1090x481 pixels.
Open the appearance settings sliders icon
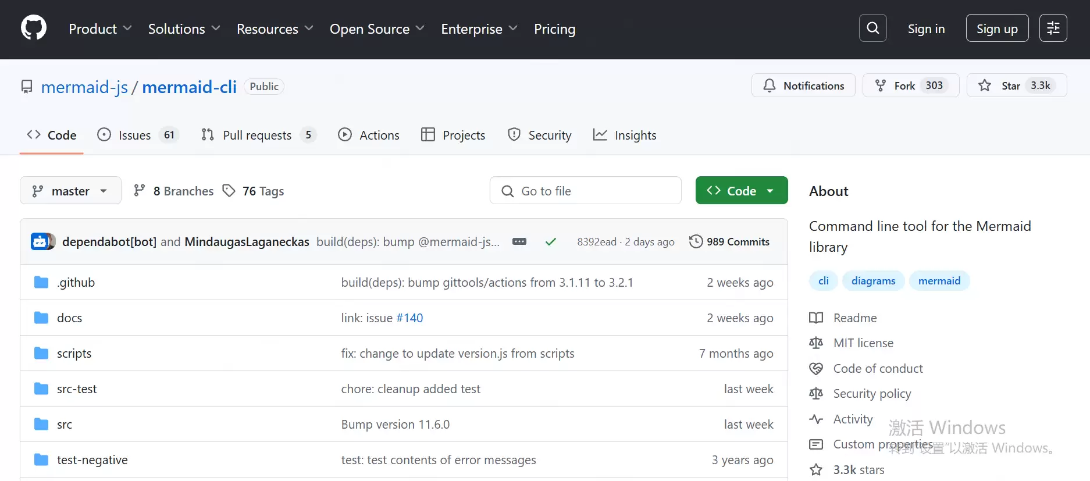(x=1053, y=28)
